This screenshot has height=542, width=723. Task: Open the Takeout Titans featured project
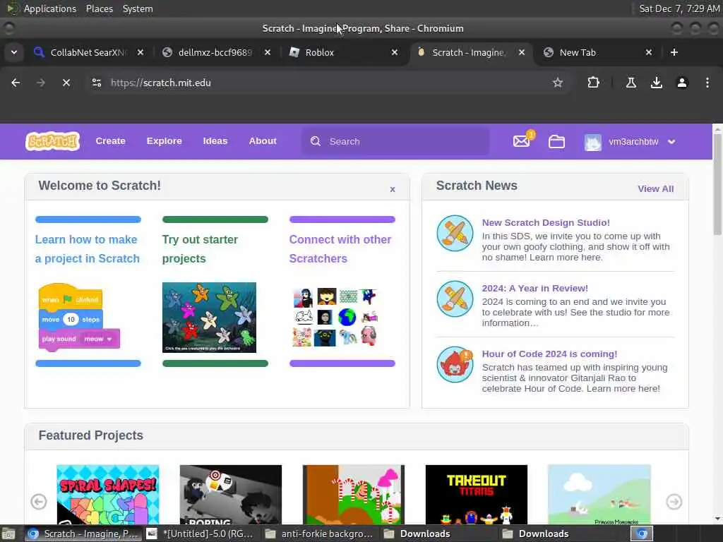477,495
